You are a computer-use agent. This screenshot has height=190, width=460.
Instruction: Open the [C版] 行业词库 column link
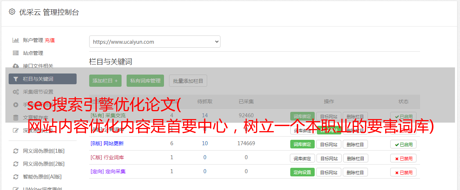[107, 157]
